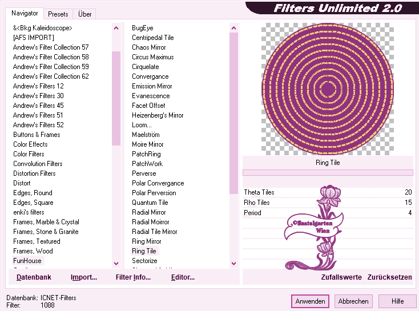
Task: Select [AFS IMPORT] category
Action: coord(34,38)
